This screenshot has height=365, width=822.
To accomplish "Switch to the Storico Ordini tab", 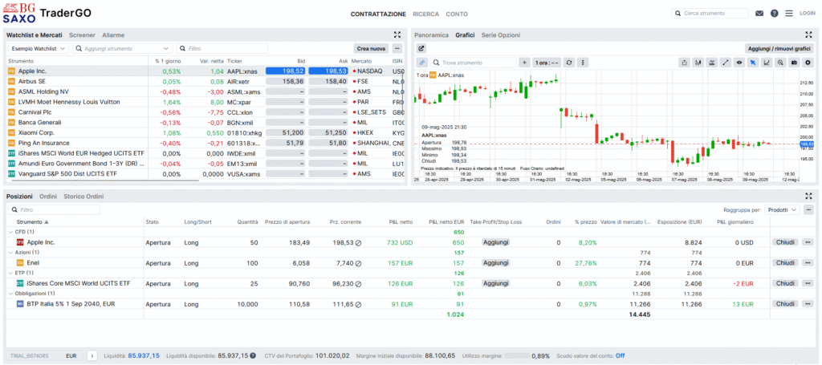I will coord(83,197).
